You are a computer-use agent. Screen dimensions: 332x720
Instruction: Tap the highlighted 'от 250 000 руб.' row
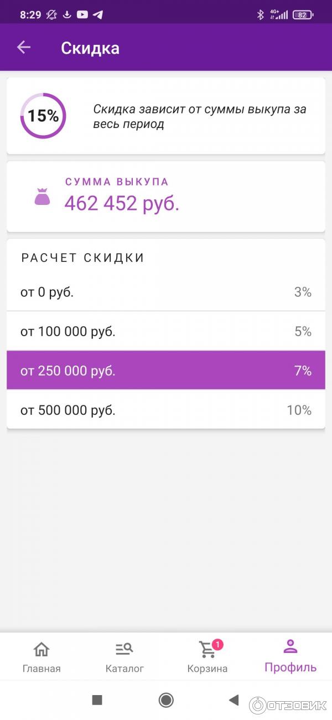tap(166, 370)
